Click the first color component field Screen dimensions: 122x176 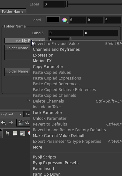pyautogui.click(x=77, y=20)
